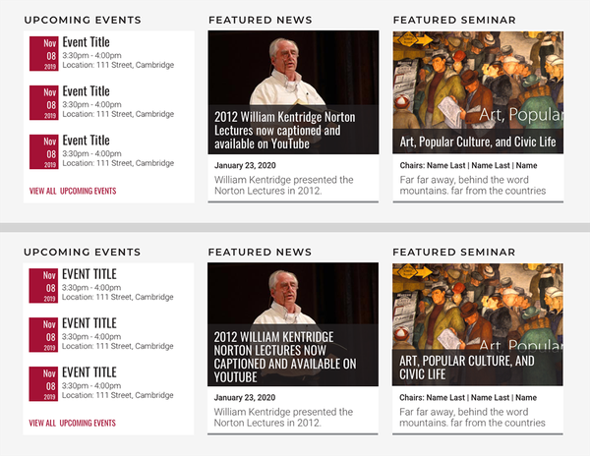Select the top card's 'Chairs: Name Last | Name Last' line
Viewport: 590px width, 456px height.
[468, 165]
